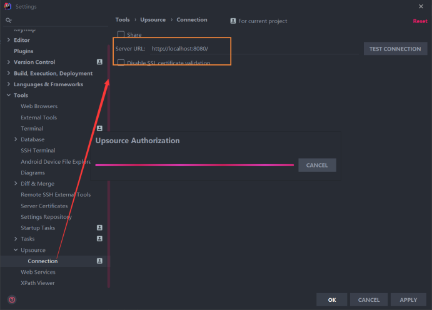The width and height of the screenshot is (432, 310).
Task: Open the XPath Viewer settings
Action: pyautogui.click(x=38, y=283)
